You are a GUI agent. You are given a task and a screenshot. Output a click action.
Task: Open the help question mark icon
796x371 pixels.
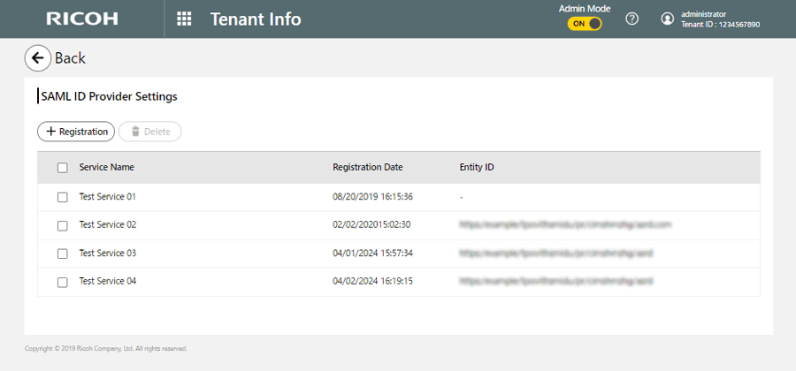[631, 19]
